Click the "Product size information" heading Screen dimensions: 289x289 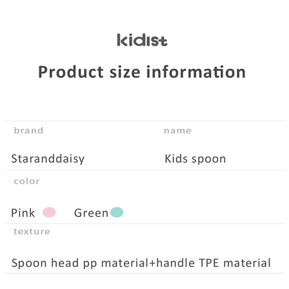142,72
